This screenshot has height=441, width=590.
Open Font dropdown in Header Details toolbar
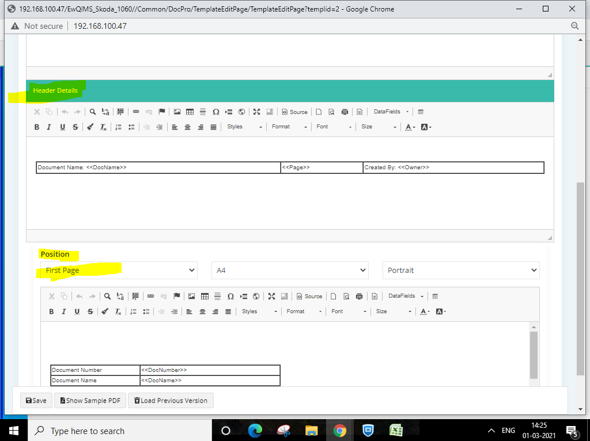pos(334,127)
